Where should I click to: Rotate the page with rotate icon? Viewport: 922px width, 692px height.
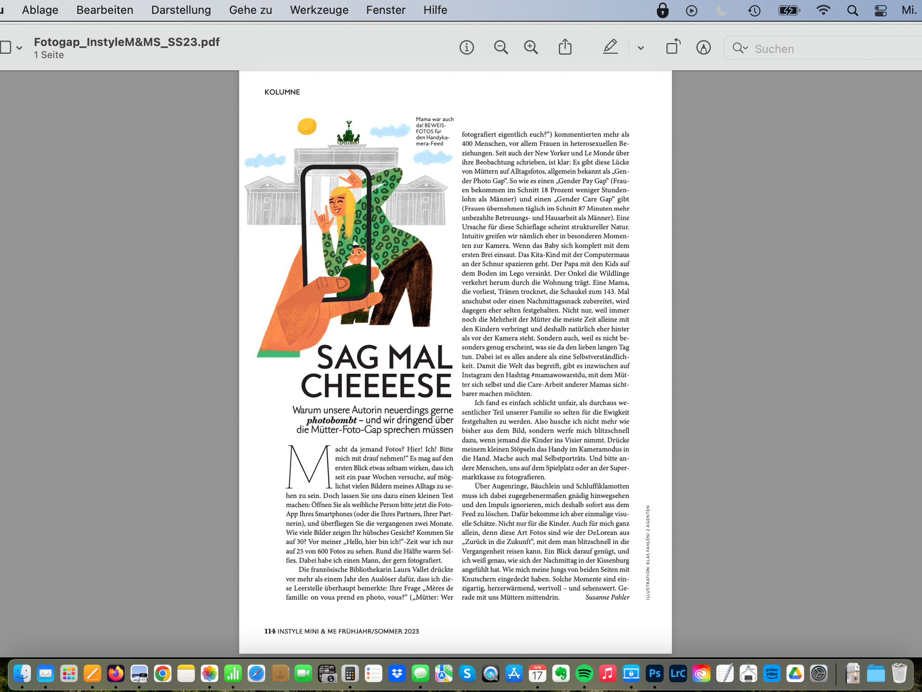(673, 47)
